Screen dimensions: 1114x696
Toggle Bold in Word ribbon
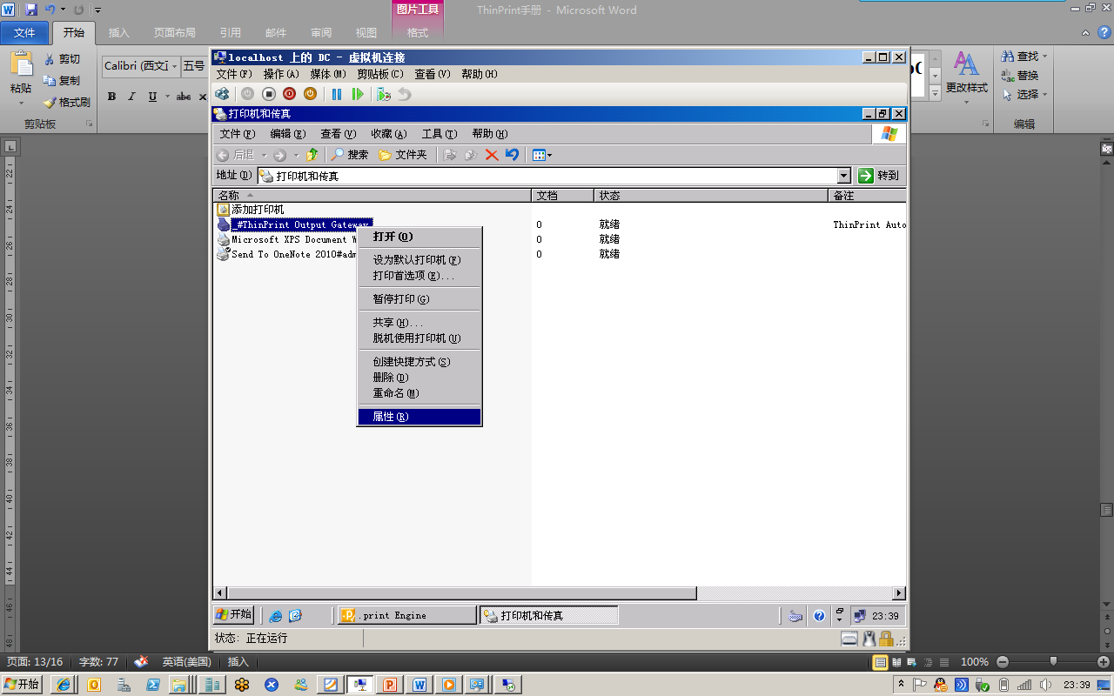coord(111,97)
